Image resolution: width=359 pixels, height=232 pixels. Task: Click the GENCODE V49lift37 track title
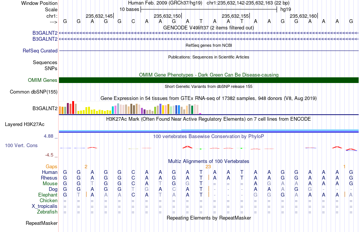pos(209,28)
